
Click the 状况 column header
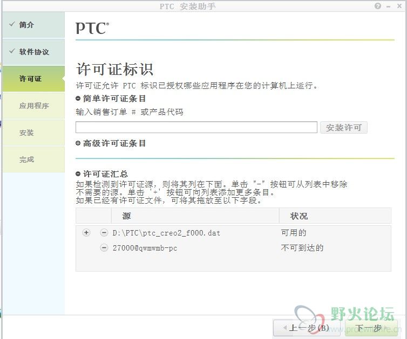coord(335,216)
